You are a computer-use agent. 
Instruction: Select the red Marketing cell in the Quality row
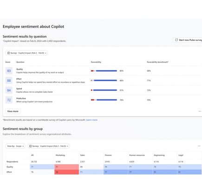click(66, 167)
